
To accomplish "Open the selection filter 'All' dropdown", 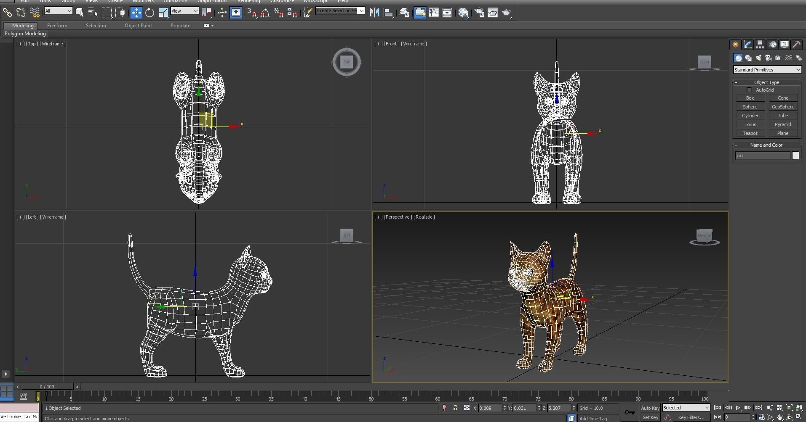I will 58,11.
